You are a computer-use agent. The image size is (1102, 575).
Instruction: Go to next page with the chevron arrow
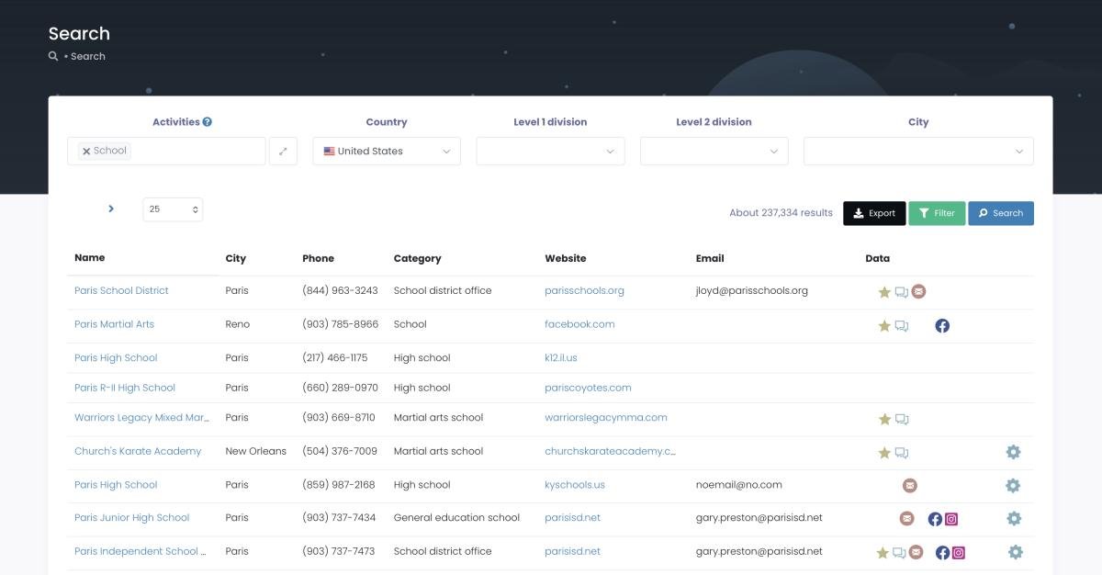coord(111,209)
